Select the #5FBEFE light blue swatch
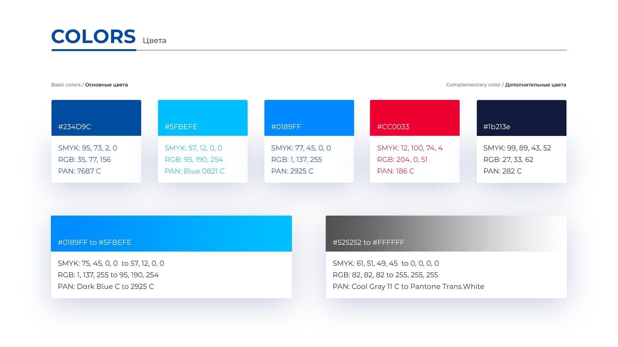 coord(203,118)
